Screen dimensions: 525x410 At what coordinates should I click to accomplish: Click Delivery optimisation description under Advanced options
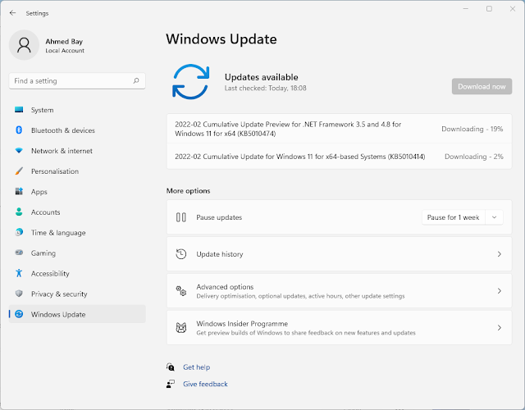point(300,296)
